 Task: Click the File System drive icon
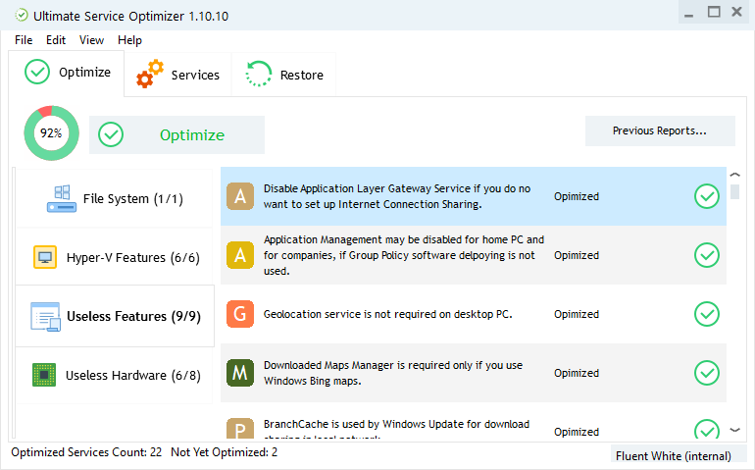61,199
